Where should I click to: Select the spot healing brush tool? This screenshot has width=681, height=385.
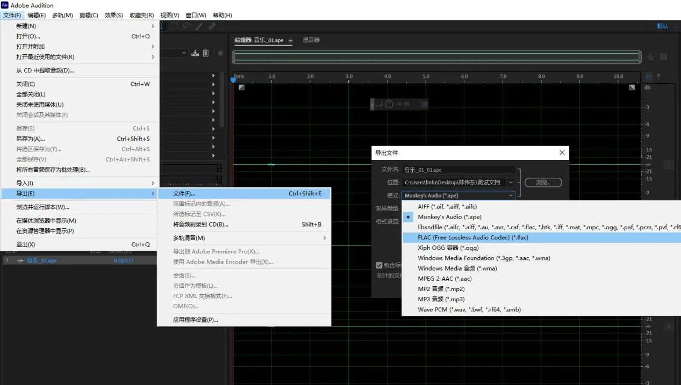coord(212,25)
